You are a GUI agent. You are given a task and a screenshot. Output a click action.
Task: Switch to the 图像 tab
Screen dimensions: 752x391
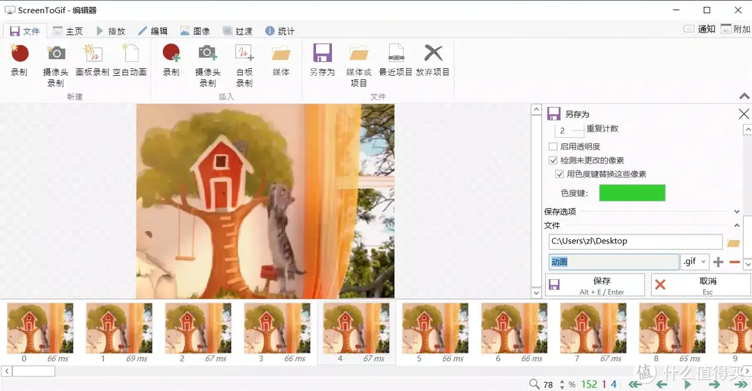[x=195, y=31]
